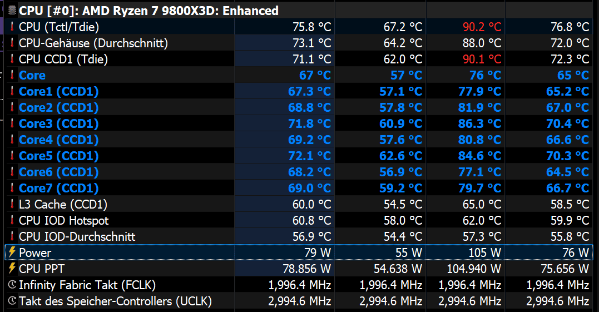599x312 pixels.
Task: Click thermometer icon beside CPU IOD-Durchschnitt
Action: (x=12, y=236)
